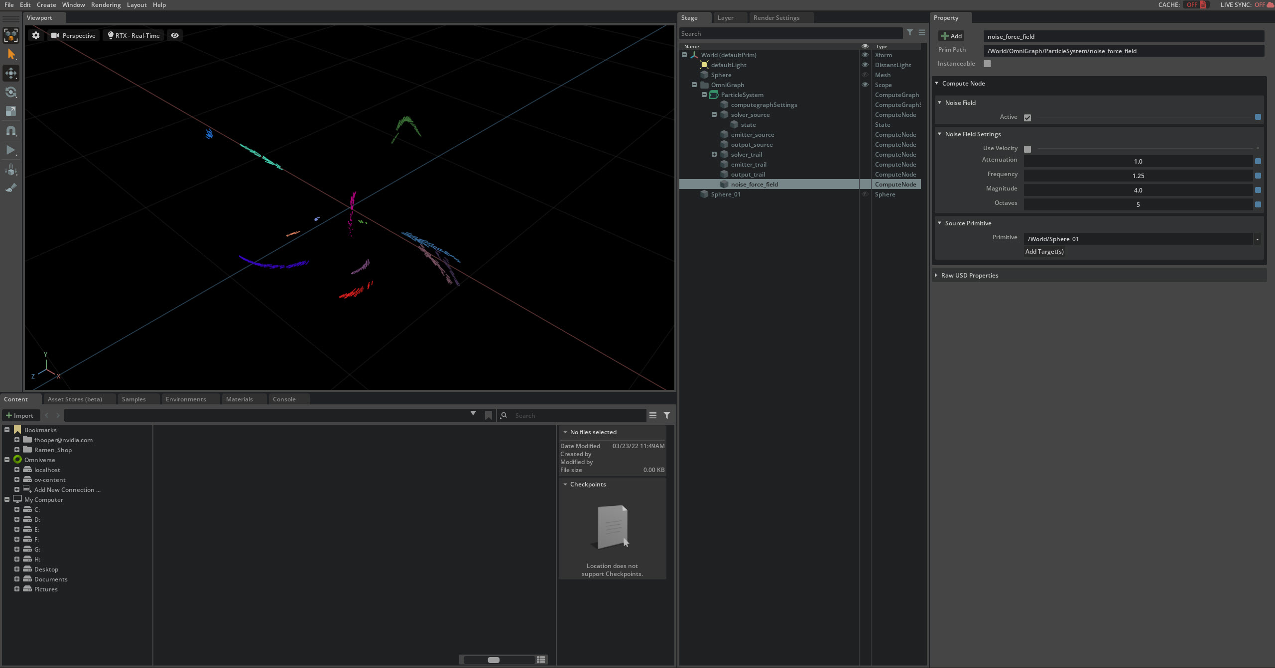Click the selection mode icon atop toolbar
Viewport: 1275px width, 668px height.
11,35
